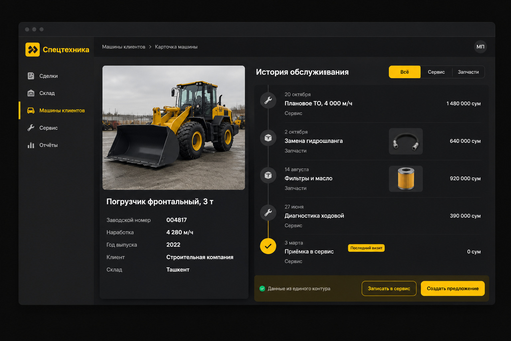Click Записать в сервис button

tap(389, 288)
